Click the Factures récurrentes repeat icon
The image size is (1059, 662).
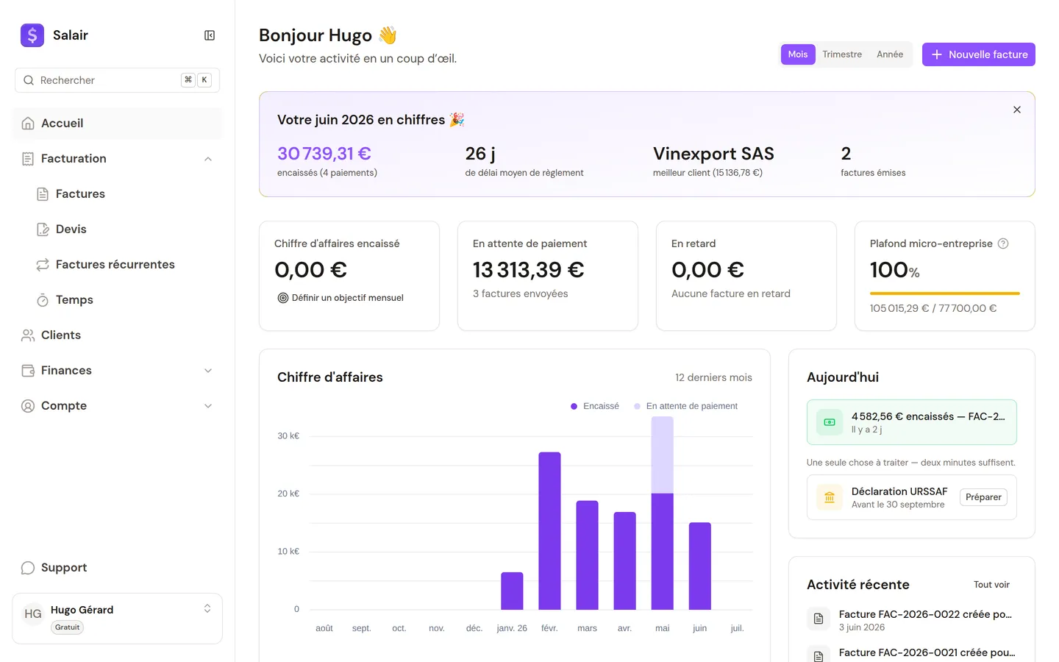(43, 265)
